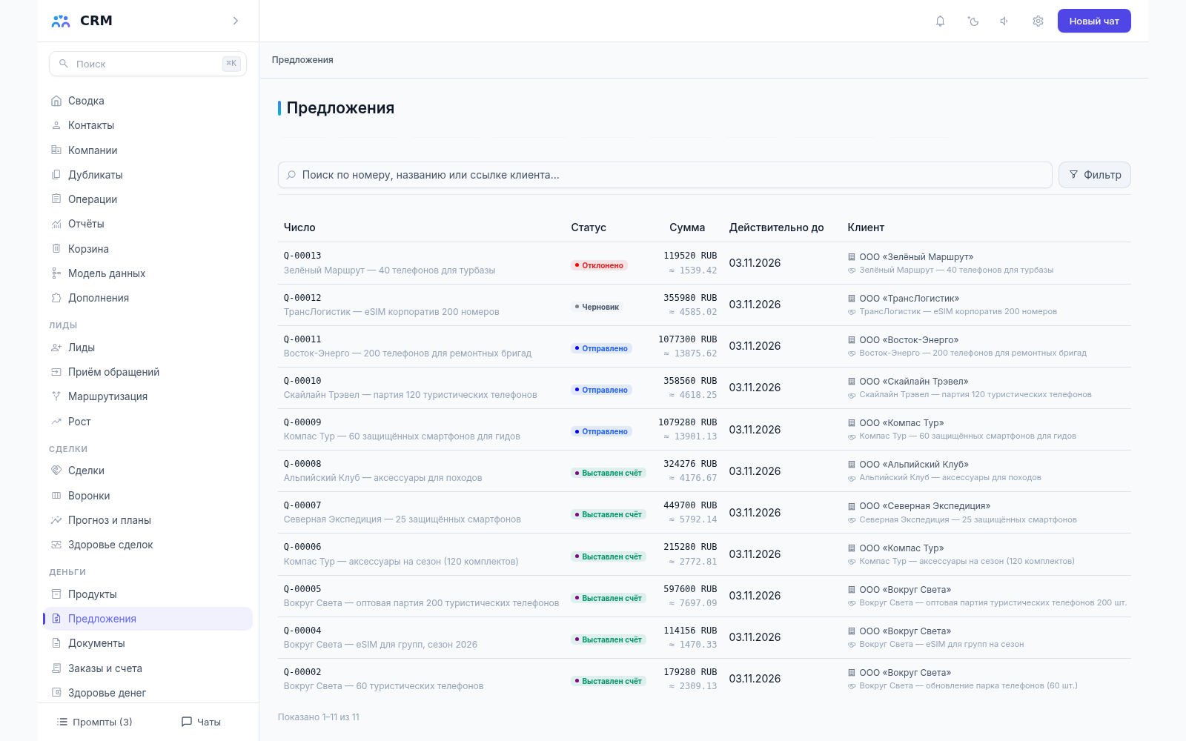Open settings gear icon
The height and width of the screenshot is (741, 1186).
(x=1038, y=21)
